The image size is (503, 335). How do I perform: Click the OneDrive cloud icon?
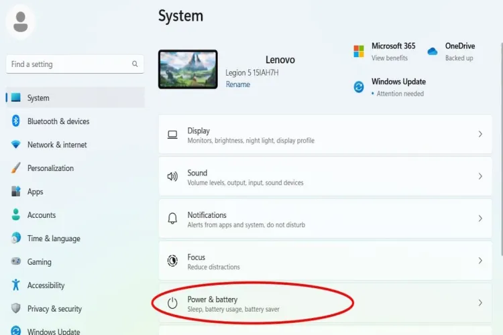(x=433, y=51)
